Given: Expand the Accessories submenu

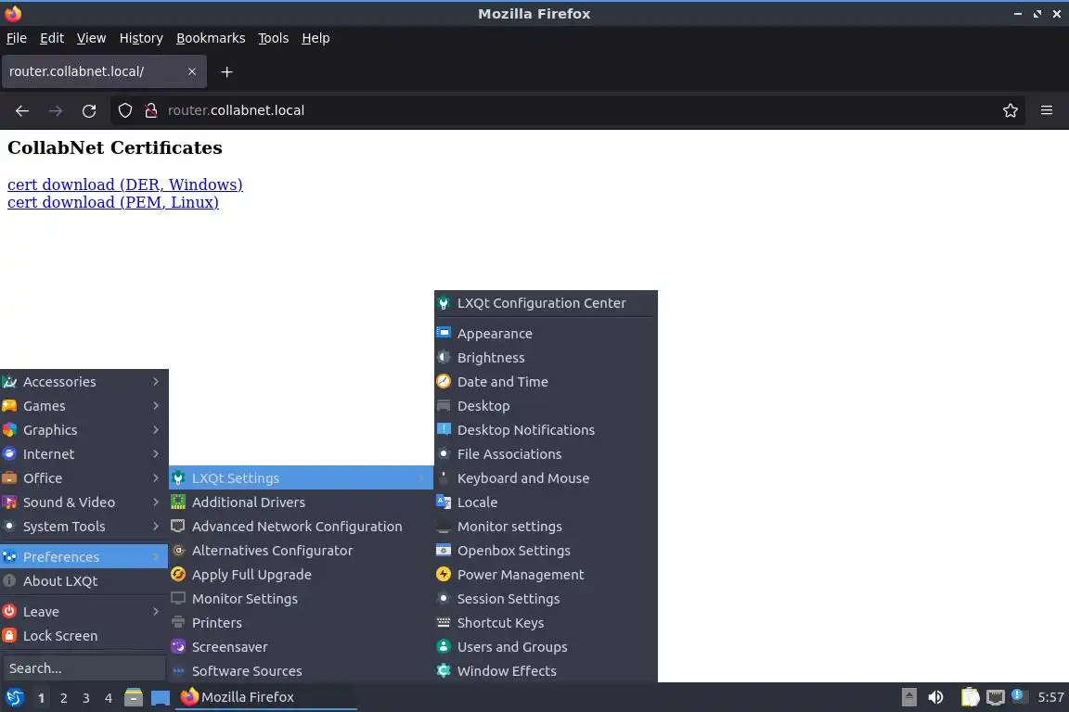Looking at the screenshot, I should click(84, 382).
